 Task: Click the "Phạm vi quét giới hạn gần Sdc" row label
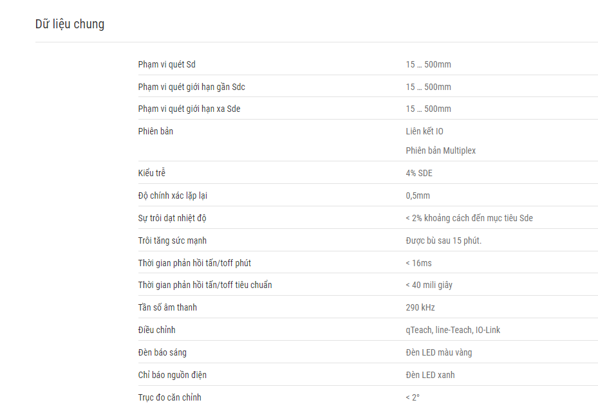click(191, 87)
